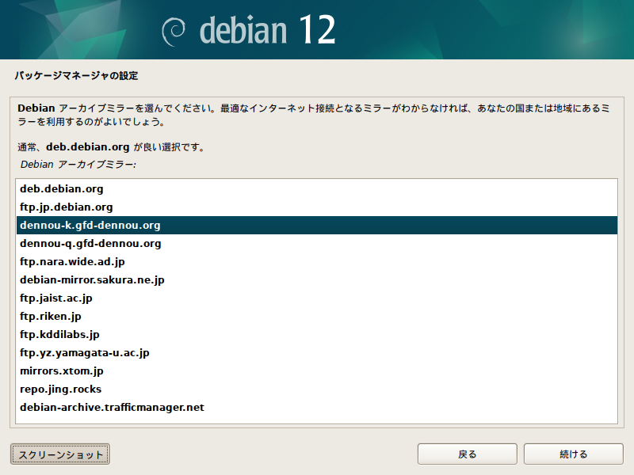Screen dimensions: 634x475
Task: Select the highlighted dennou-k.gfd-dennou.org mirror
Action: point(316,225)
